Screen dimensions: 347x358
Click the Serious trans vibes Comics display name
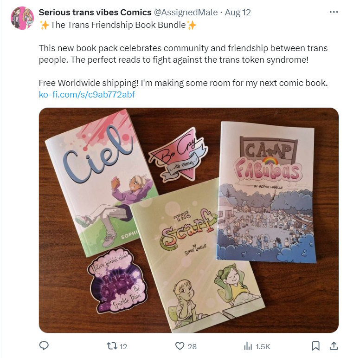point(95,13)
